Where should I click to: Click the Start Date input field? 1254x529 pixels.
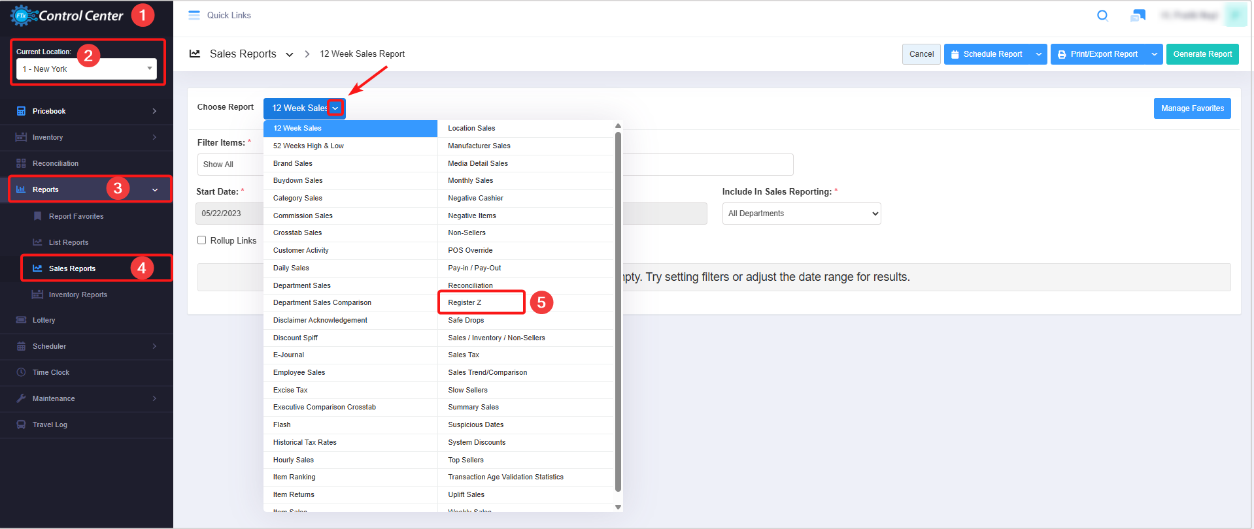pyautogui.click(x=229, y=214)
